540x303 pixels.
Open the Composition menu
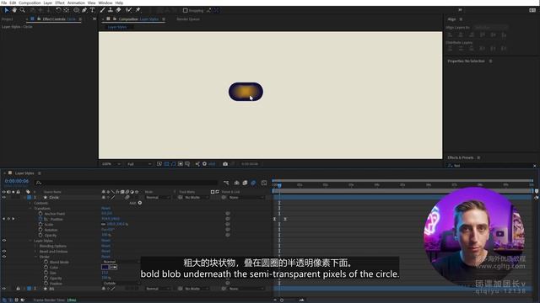click(x=30, y=3)
